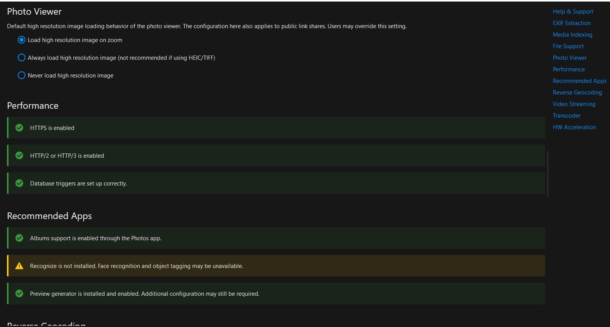
Task: Click the yellow warning icon for Recognize
Action: click(19, 266)
